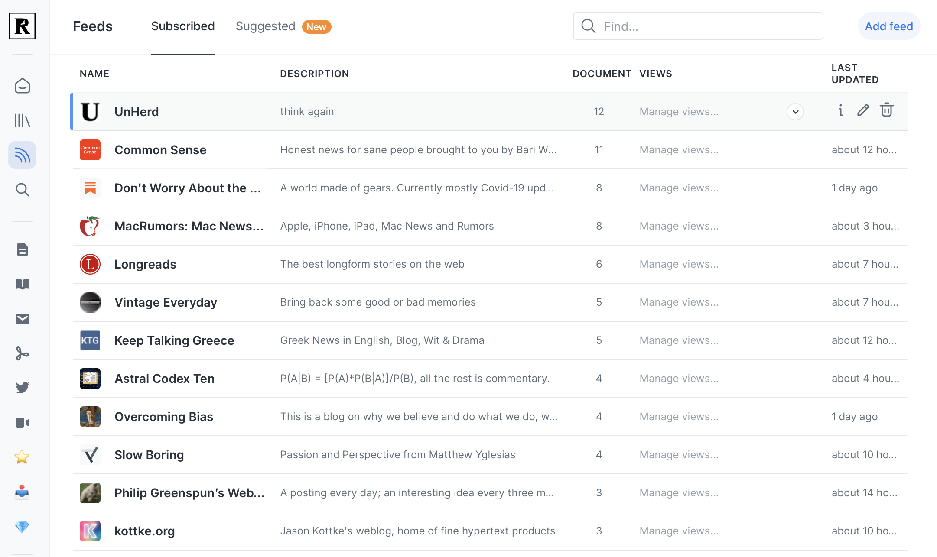
Task: Expand the UnHerd views dropdown chevron
Action: [x=795, y=112]
